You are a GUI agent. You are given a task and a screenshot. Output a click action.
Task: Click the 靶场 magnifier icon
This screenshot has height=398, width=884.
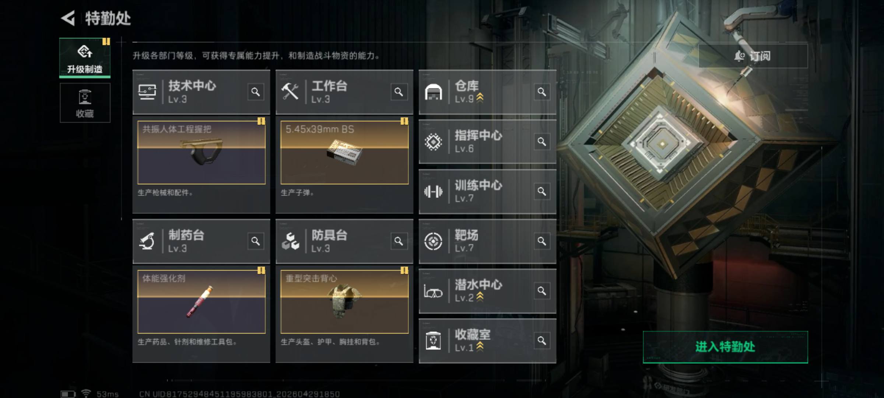coord(542,241)
